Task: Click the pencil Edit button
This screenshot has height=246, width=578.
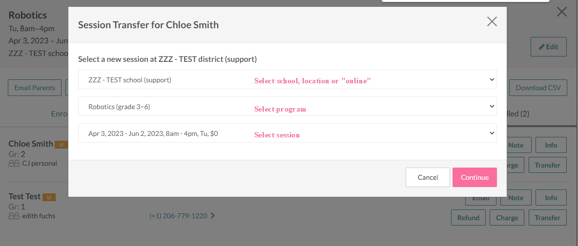Action: click(549, 47)
